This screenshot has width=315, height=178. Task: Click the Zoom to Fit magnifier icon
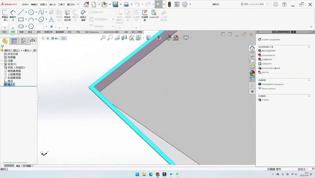pos(103,38)
